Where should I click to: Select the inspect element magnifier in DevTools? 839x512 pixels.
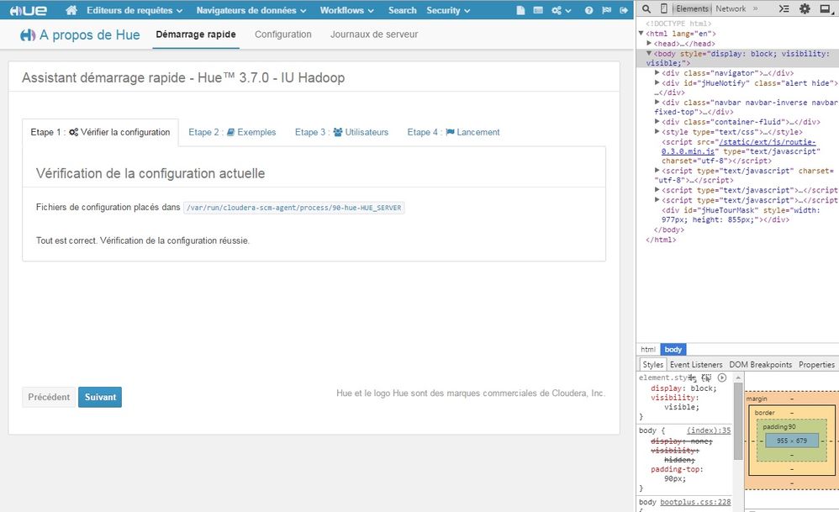[x=646, y=9]
